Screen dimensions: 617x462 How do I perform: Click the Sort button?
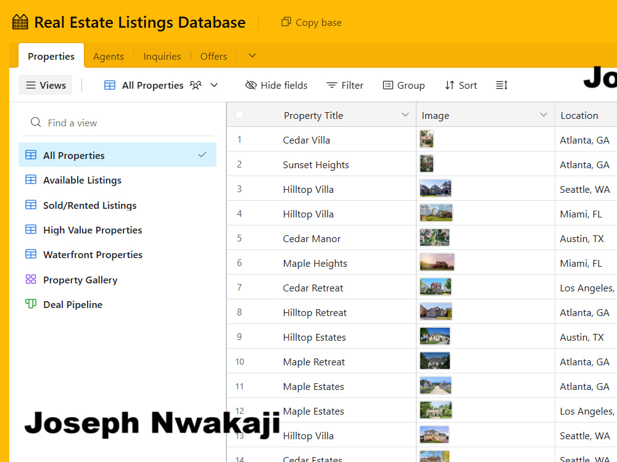tap(461, 85)
